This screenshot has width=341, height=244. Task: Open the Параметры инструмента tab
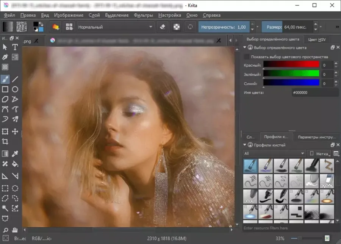[316, 137]
